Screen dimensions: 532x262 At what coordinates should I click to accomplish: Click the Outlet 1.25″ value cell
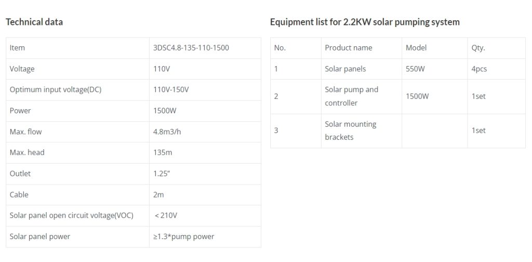click(205, 174)
